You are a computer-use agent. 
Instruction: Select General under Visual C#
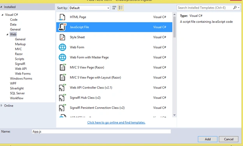point(15,30)
